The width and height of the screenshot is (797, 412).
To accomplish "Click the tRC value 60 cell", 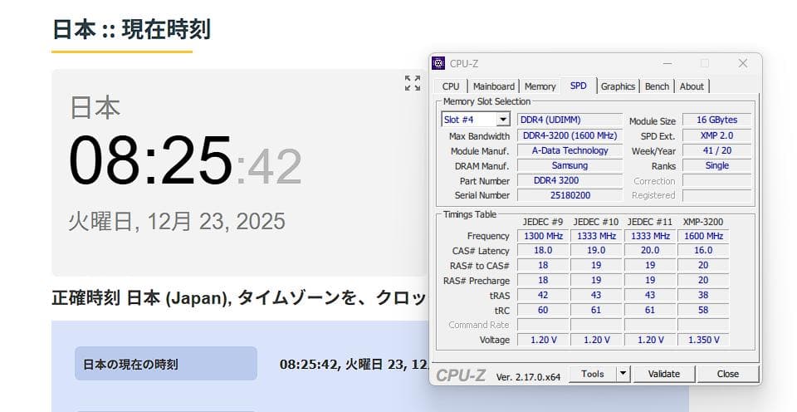I will 543,310.
